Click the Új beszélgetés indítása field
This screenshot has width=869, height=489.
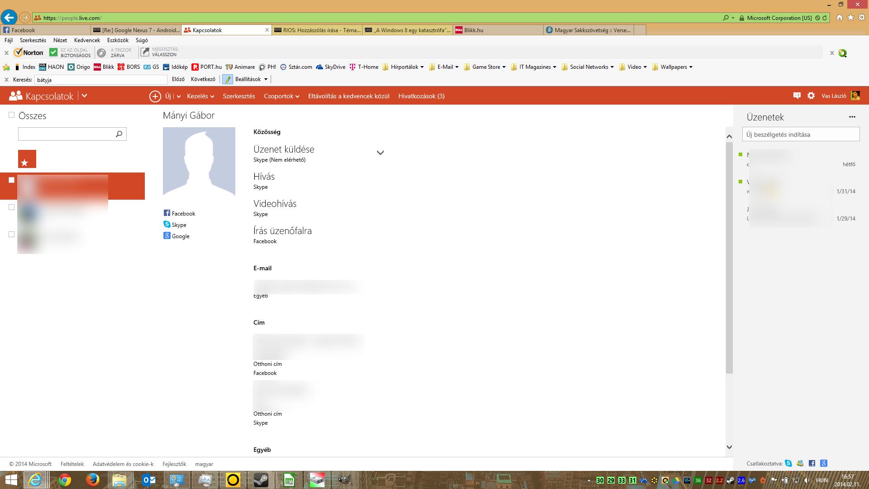click(800, 134)
